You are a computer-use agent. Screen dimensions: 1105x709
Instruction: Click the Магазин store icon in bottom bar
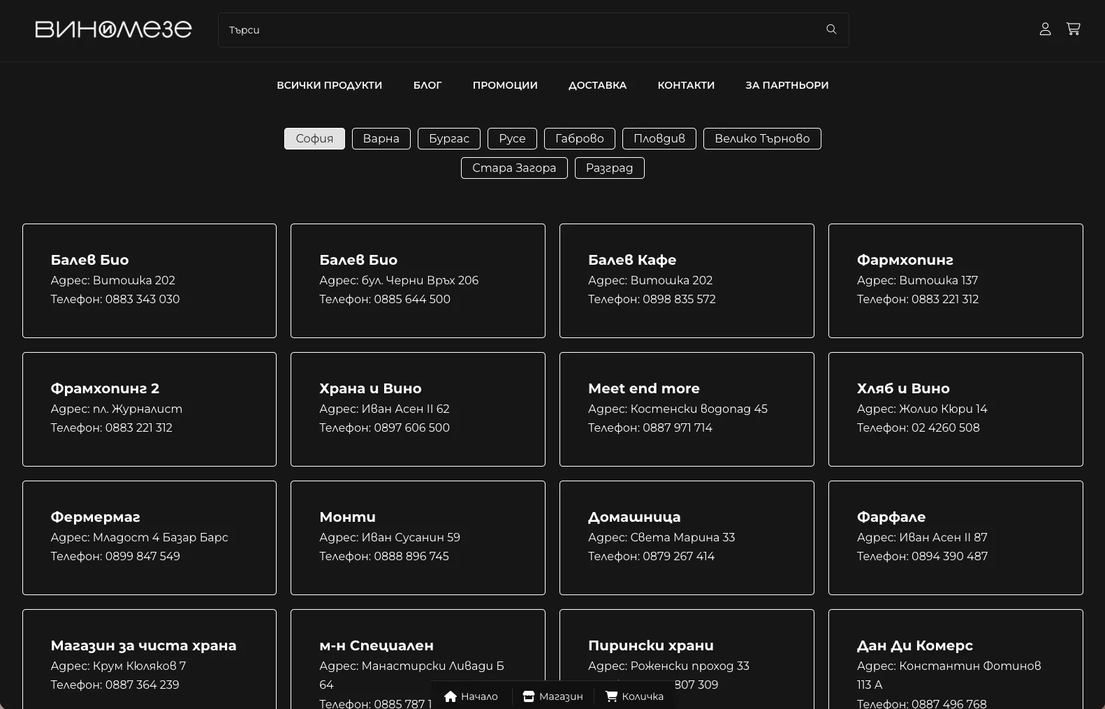[529, 696]
